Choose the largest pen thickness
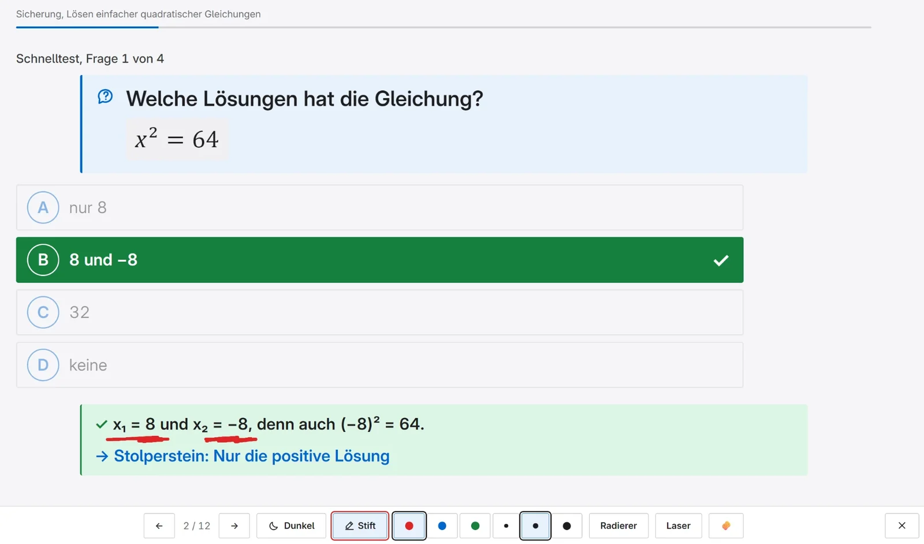924x544 pixels. 567,526
